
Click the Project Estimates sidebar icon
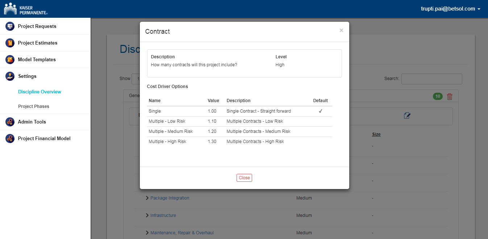[10, 43]
